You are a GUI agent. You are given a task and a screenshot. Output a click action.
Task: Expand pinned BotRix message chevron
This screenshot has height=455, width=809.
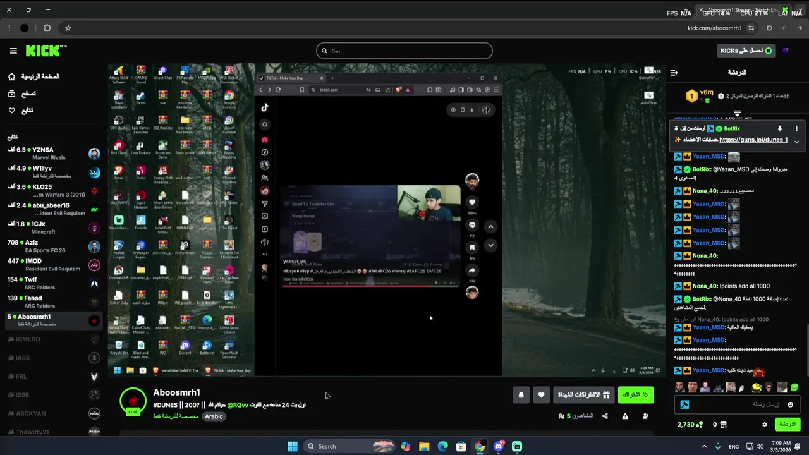click(x=796, y=142)
